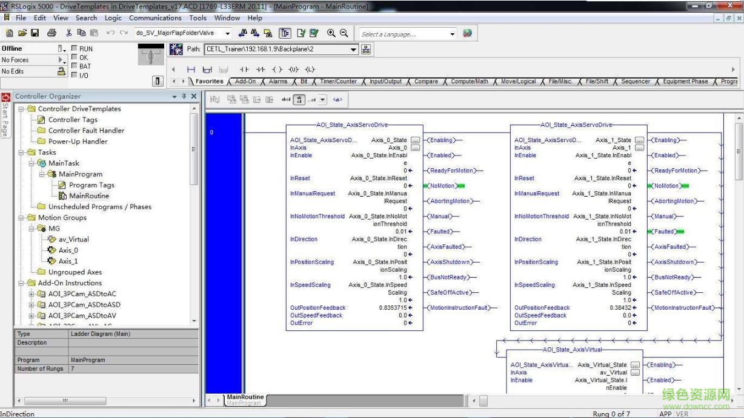Switch to the Timer/Counter instruction tab
744x418 pixels.
(x=338, y=81)
